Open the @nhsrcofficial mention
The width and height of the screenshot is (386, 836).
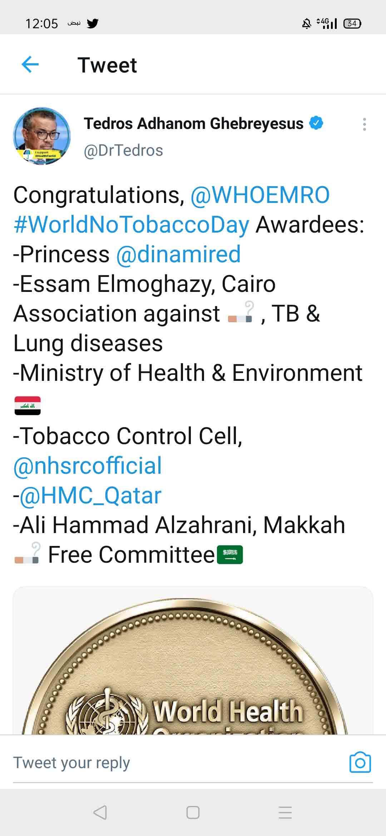coord(88,466)
